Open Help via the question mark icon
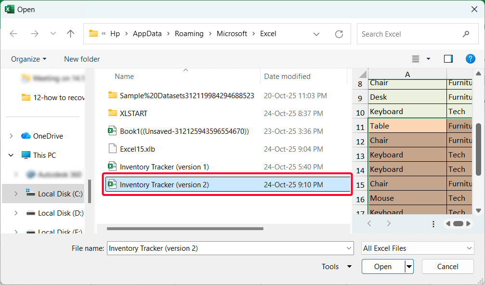Image resolution: width=485 pixels, height=285 pixels. (x=471, y=59)
